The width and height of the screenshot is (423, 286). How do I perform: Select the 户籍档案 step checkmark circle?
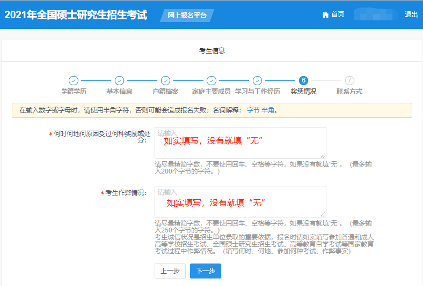(x=165, y=80)
